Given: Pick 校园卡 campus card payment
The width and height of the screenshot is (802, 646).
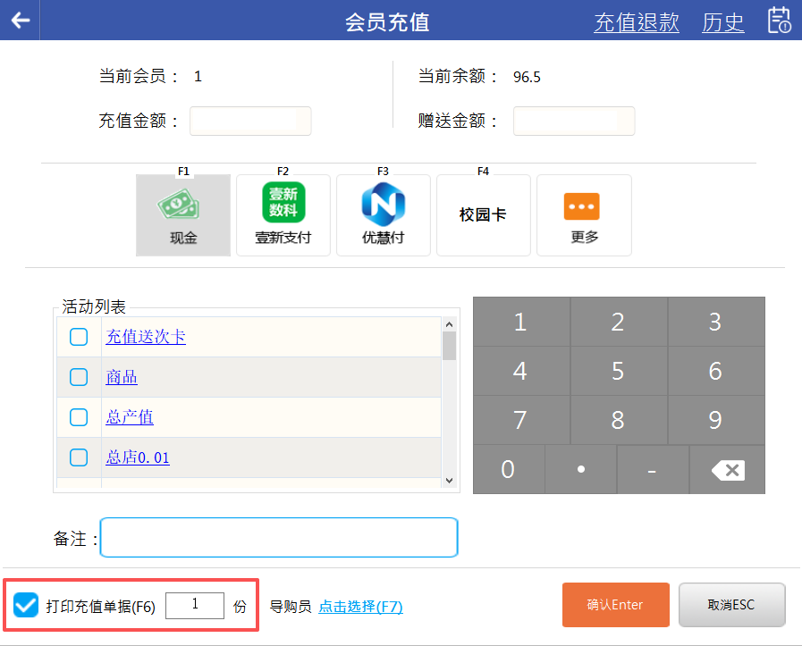Looking at the screenshot, I should coord(483,215).
